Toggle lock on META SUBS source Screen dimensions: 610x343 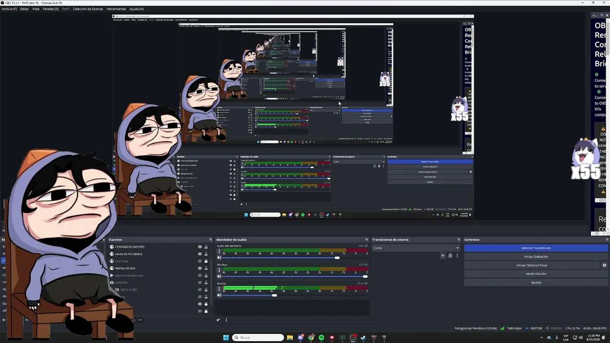(206, 290)
